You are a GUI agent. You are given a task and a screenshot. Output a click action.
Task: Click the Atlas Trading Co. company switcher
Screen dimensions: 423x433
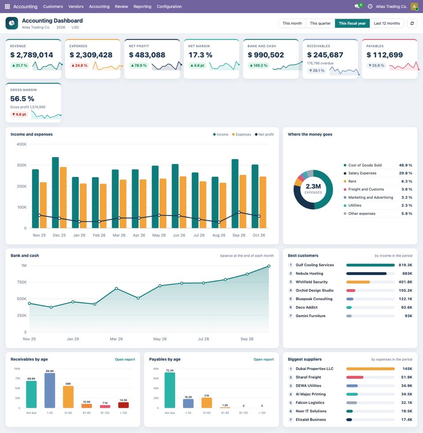pyautogui.click(x=391, y=6)
